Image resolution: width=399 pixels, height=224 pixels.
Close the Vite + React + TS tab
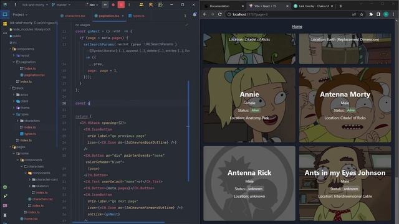[x=287, y=6]
